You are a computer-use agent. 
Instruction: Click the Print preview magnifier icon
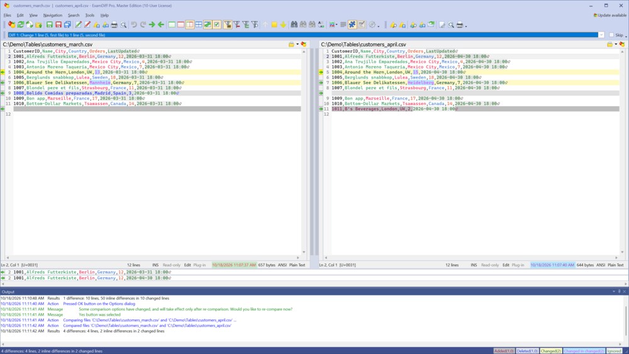[x=123, y=25]
